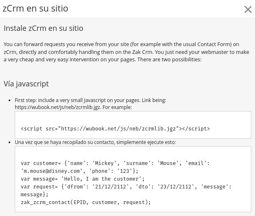Viewport: 255px width, 216px height.
Task: Click the 'Vía javascript' heading
Action: [x=26, y=84]
